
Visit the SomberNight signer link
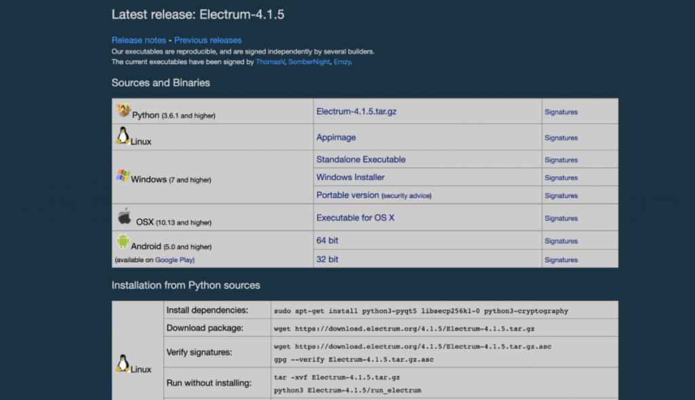coord(309,62)
